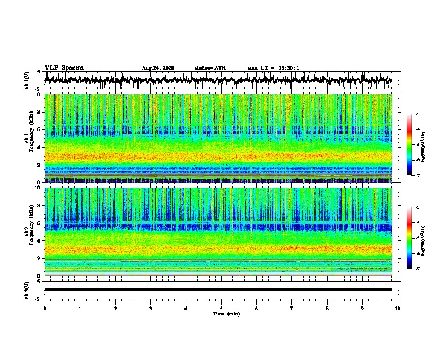Click the ch.1 color bar log(PSD) label
The height and width of the screenshot is (346, 448).
[423, 147]
